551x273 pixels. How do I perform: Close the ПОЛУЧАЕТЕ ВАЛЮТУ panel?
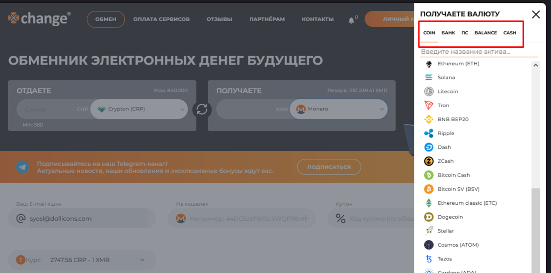(536, 14)
